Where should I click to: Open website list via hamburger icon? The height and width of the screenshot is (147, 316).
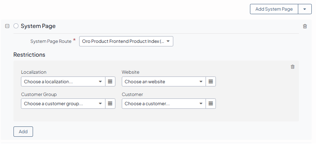point(211,82)
